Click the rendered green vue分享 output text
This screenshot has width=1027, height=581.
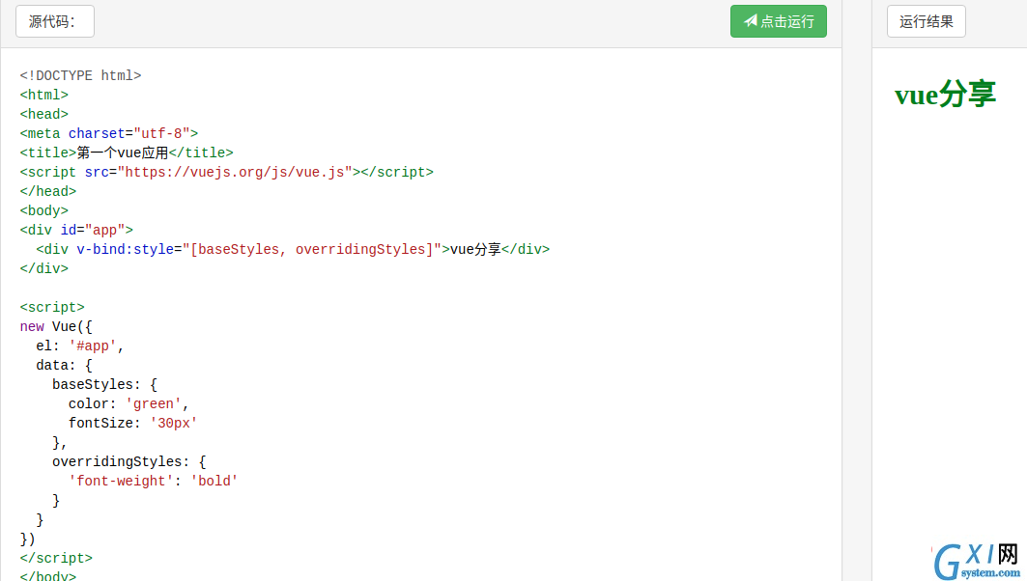(945, 95)
